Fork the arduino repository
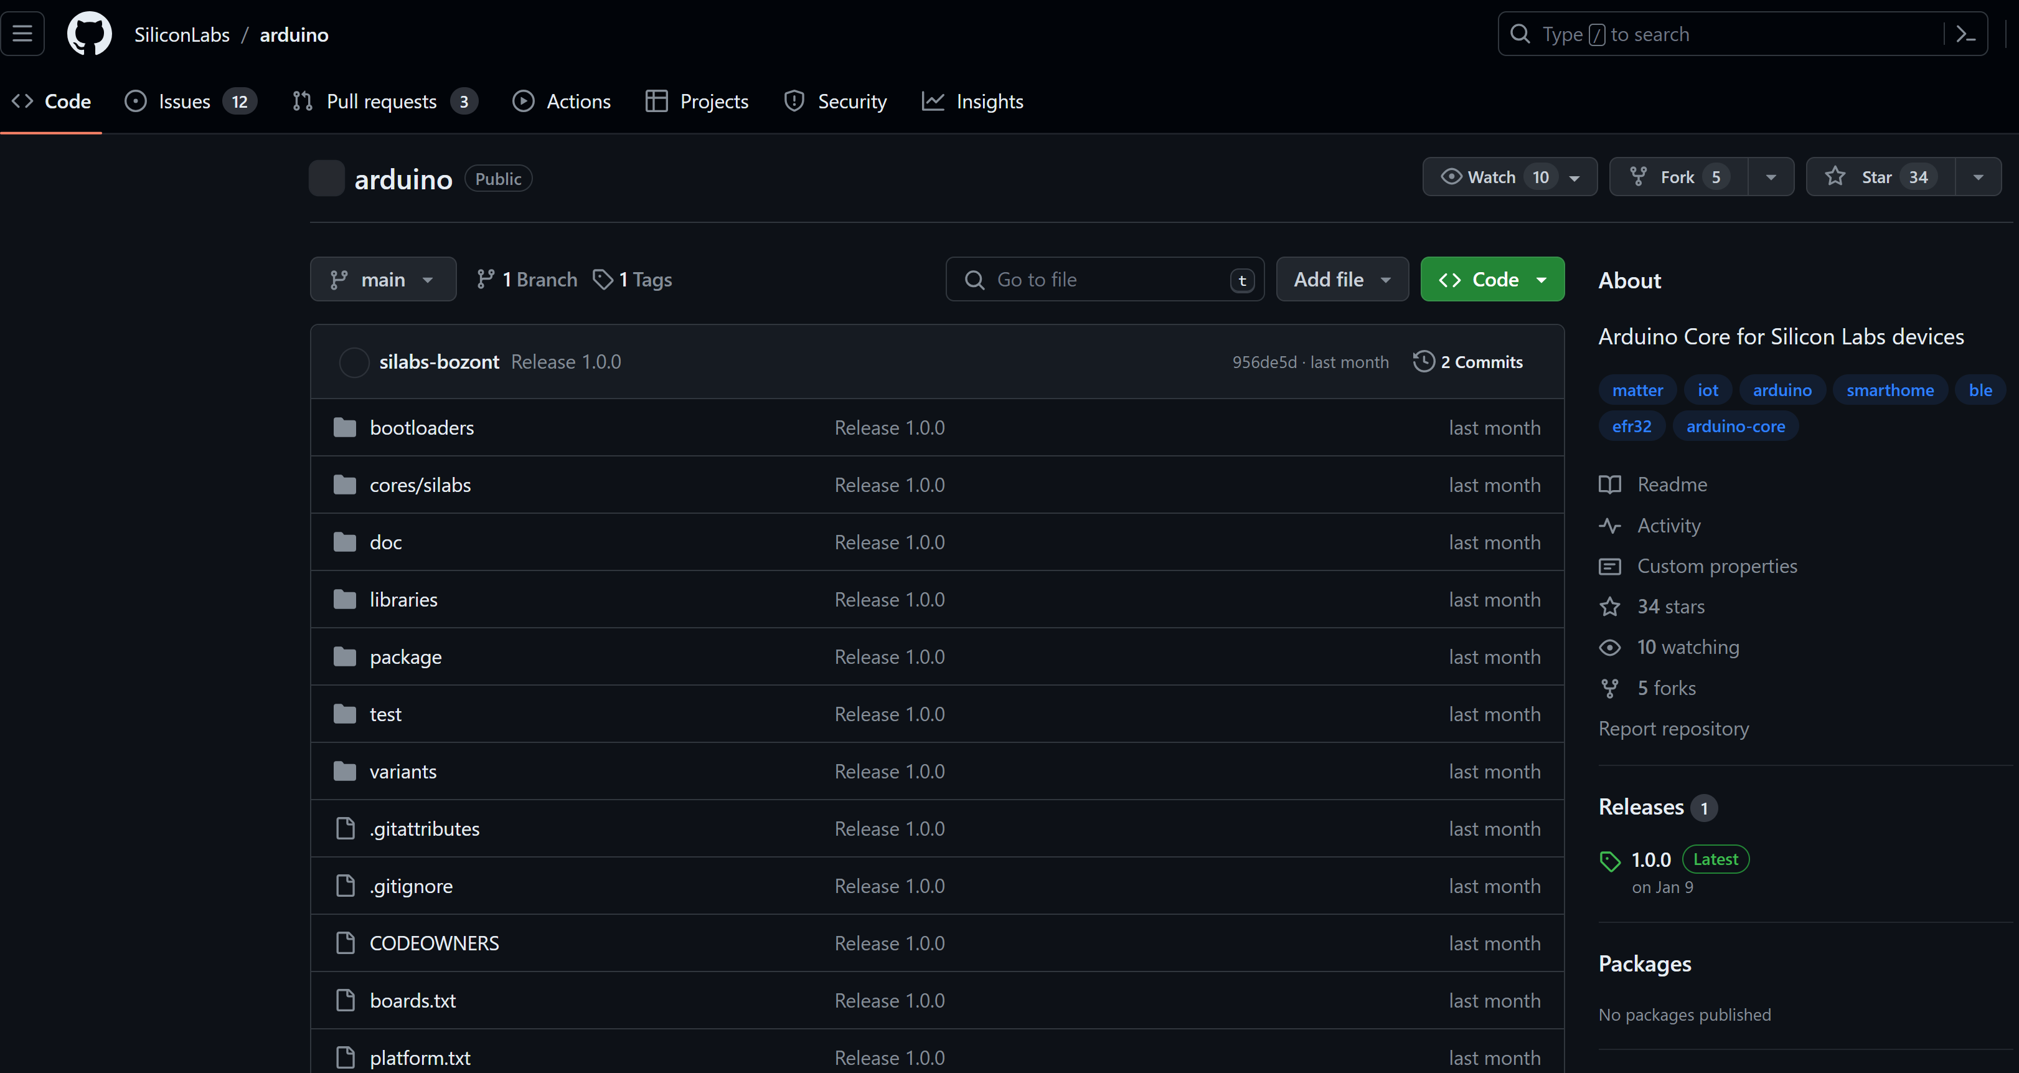Image resolution: width=2019 pixels, height=1073 pixels. click(x=1679, y=176)
